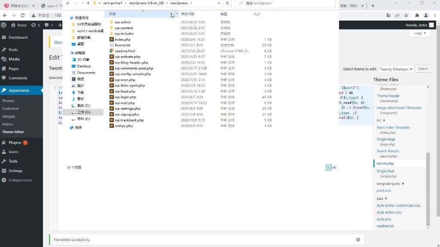This screenshot has width=440, height=247.
Task: Select readme.html Chrome file
Action: (125, 51)
